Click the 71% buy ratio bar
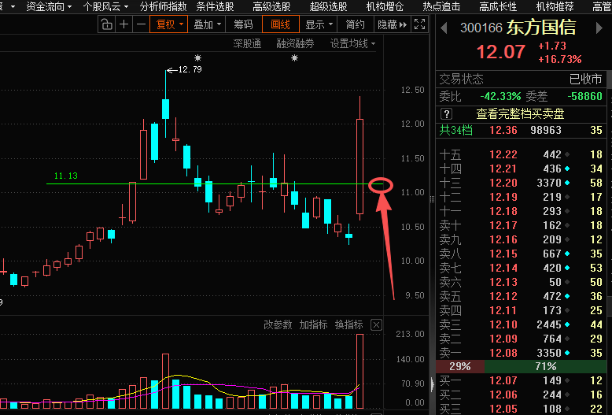The width and height of the screenshot is (612, 415). (x=546, y=366)
